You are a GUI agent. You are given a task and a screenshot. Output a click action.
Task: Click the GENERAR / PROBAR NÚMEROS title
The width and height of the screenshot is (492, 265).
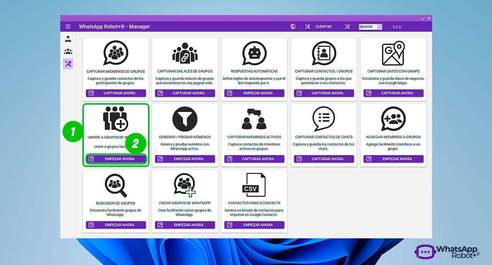pos(185,137)
